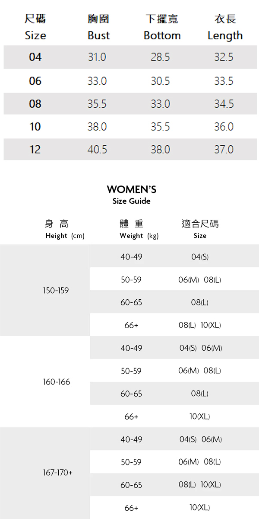
Task: Click bottom width value 28.5
Action: 160,57
